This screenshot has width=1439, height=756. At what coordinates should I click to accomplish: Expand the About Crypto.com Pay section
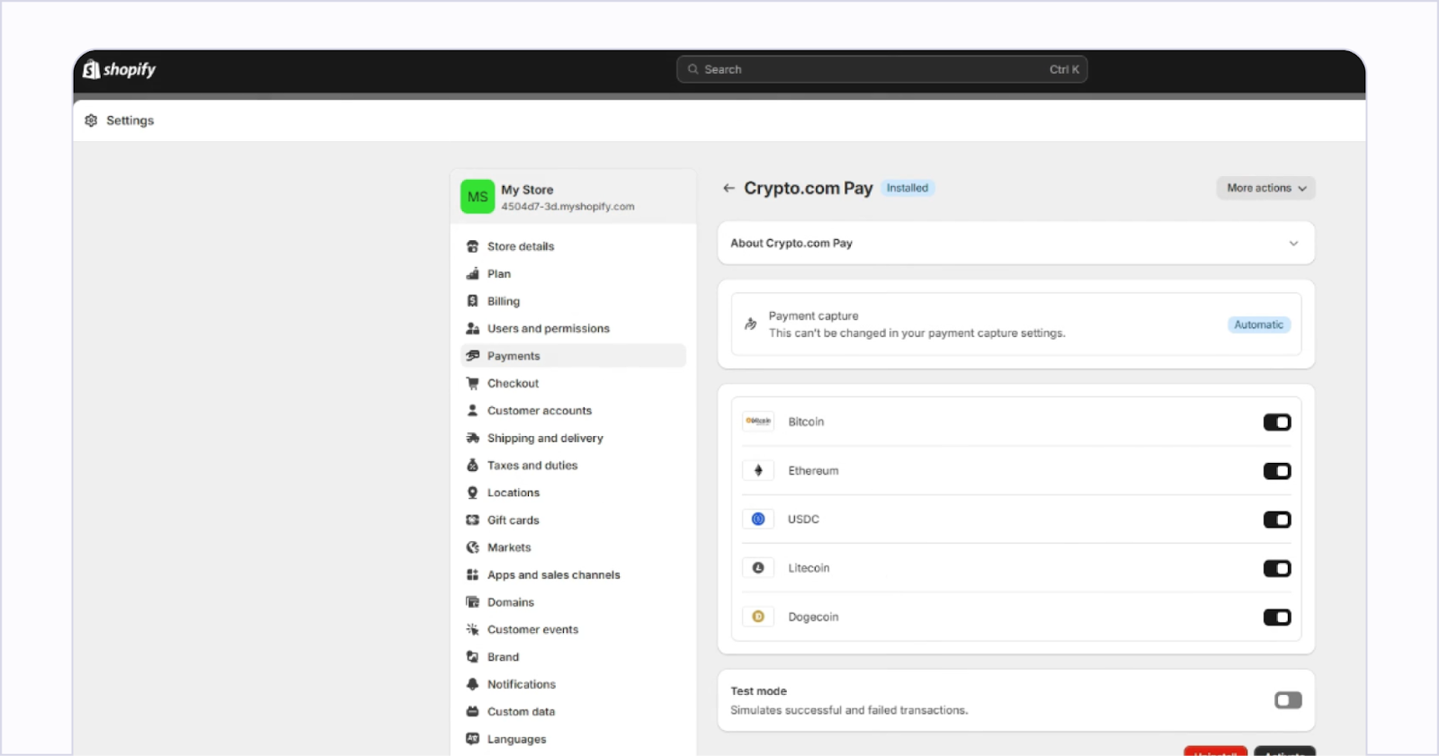point(1016,244)
